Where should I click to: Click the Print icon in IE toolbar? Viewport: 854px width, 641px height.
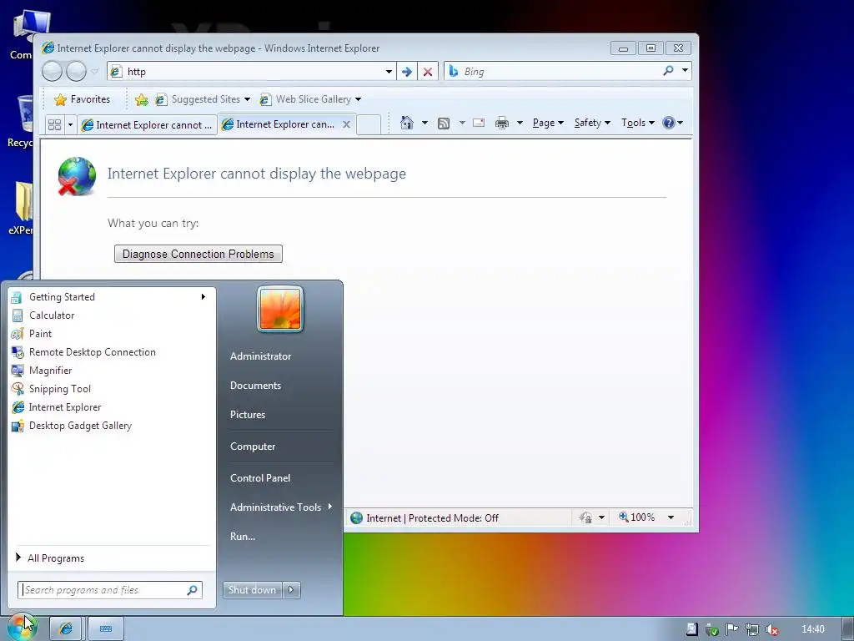pyautogui.click(x=501, y=124)
